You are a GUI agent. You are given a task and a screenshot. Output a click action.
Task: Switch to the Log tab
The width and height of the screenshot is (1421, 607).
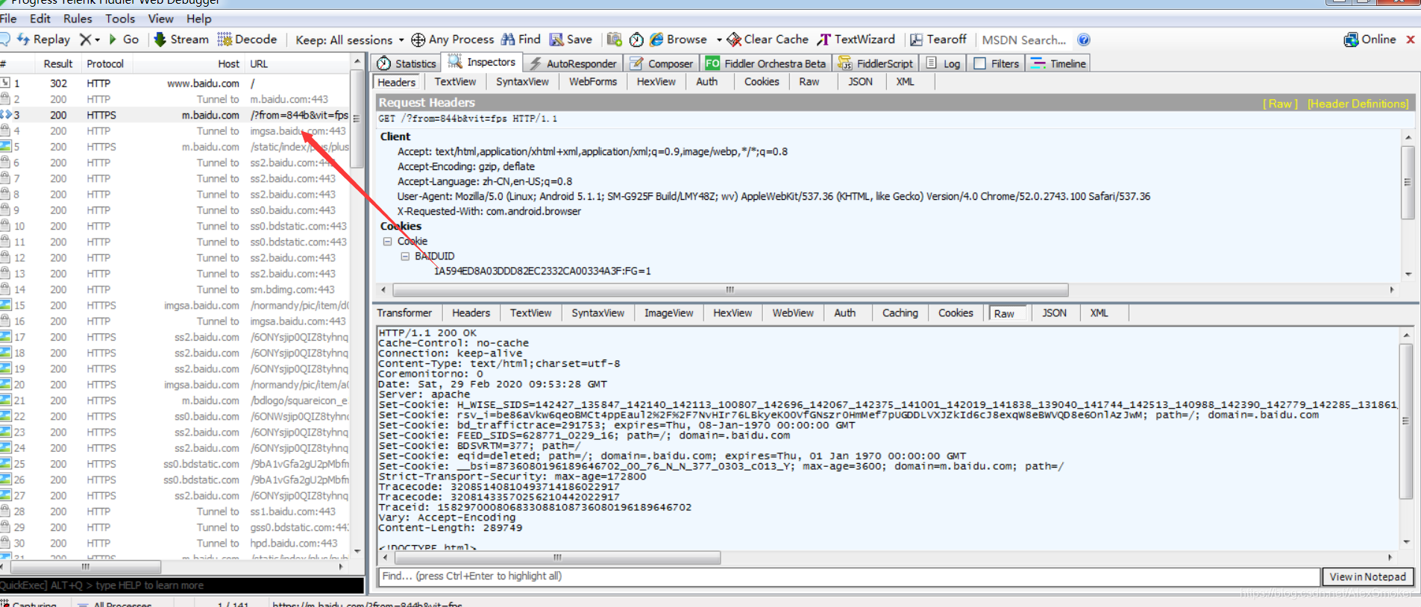943,63
